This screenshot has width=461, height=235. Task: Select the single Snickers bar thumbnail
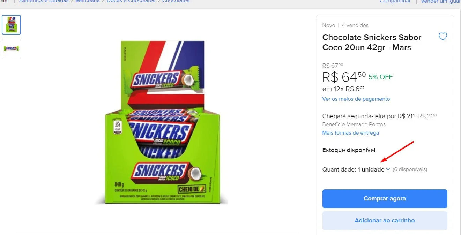tap(11, 48)
